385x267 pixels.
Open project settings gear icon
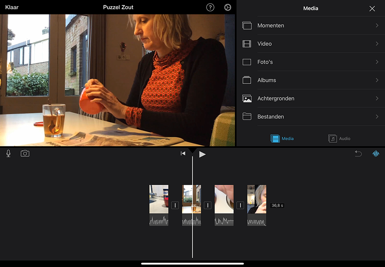coord(227,8)
